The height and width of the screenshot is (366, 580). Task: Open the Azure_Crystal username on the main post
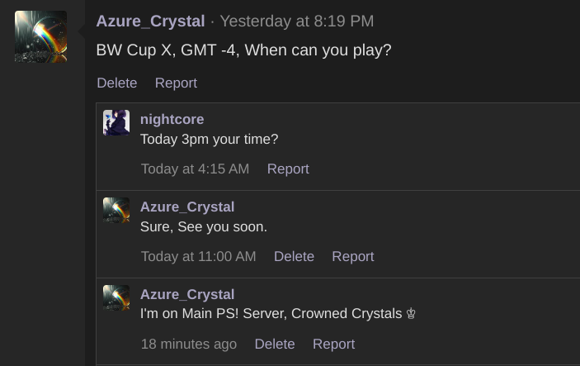[150, 21]
